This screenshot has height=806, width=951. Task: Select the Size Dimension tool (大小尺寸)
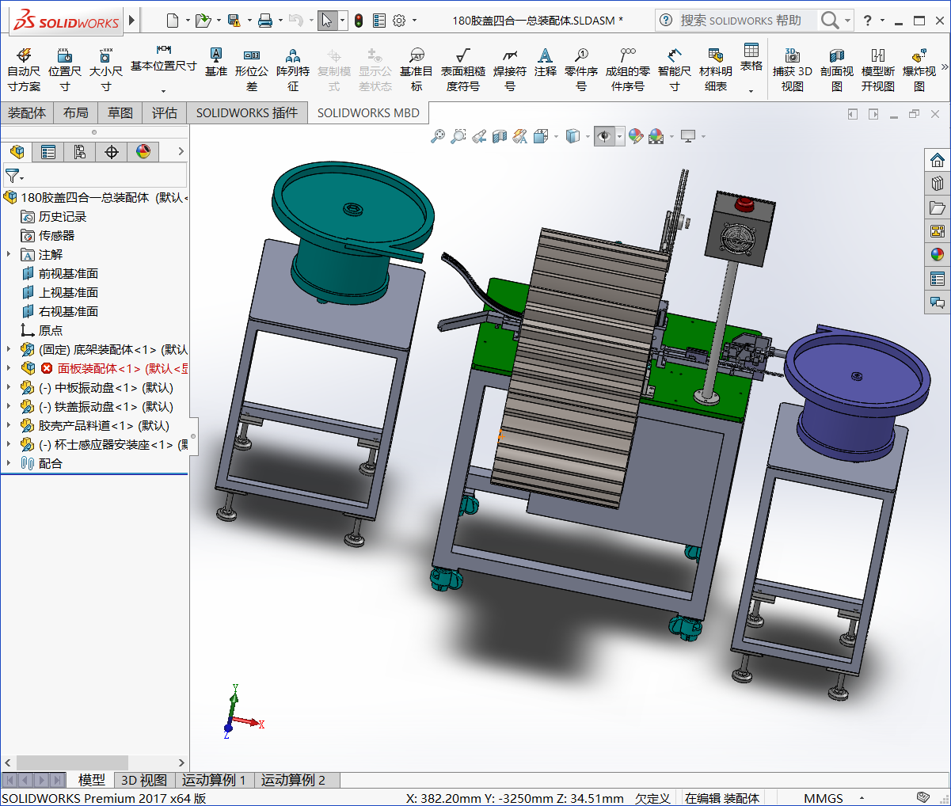[x=105, y=69]
